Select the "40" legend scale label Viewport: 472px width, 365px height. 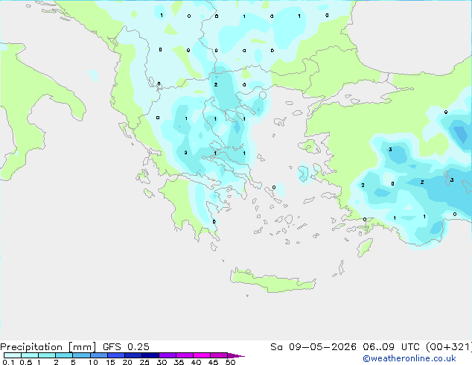[196, 362]
